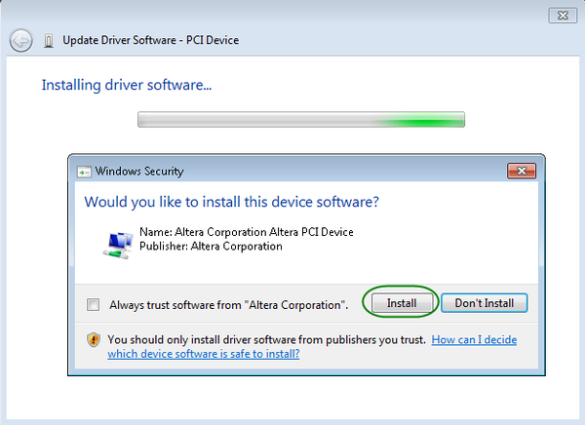Select 'Publisher: Altera Corporation' text
The height and width of the screenshot is (425, 585).
coord(211,246)
